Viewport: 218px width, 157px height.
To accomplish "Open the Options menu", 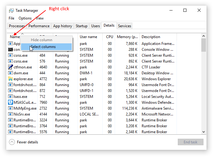I will (25, 18).
